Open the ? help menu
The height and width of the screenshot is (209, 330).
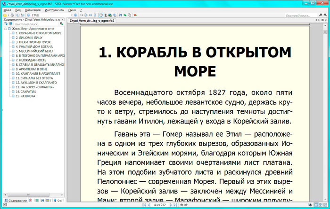(x=81, y=10)
